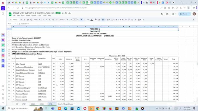Click the insert chart icon

132,20
